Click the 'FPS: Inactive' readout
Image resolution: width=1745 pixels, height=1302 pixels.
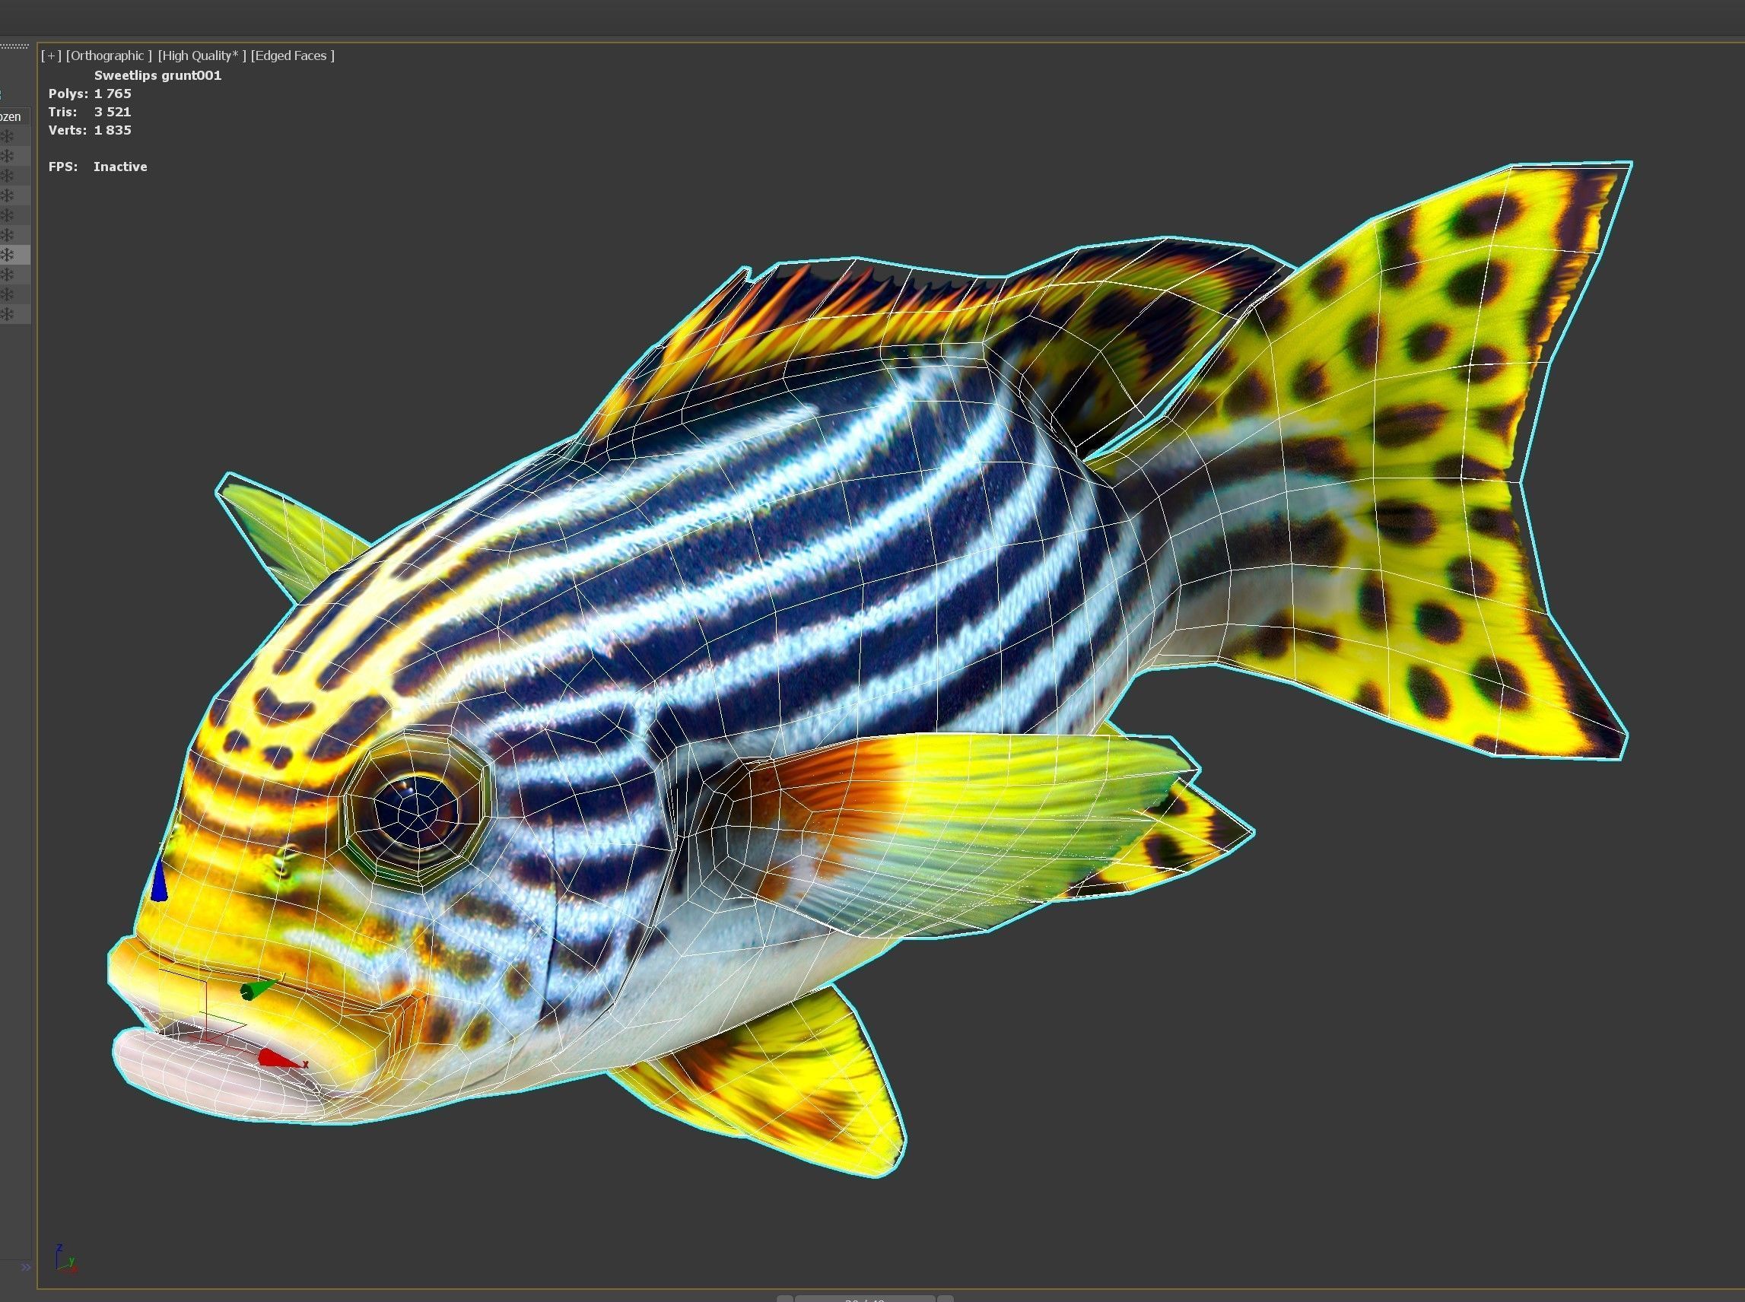(x=97, y=167)
